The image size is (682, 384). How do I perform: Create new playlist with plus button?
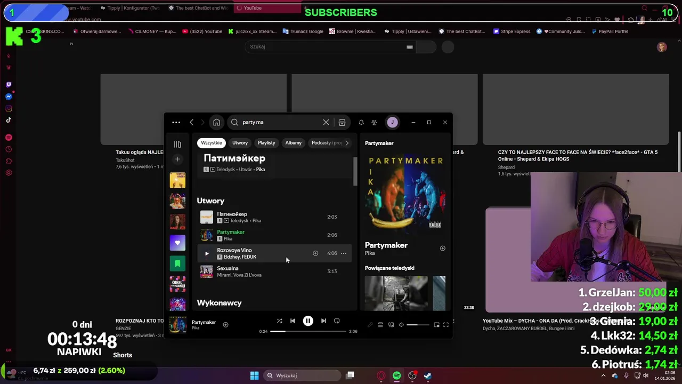click(177, 159)
